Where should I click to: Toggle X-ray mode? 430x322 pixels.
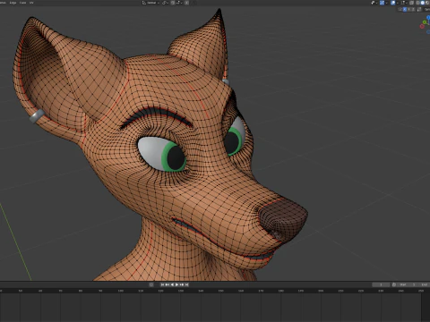click(x=411, y=3)
